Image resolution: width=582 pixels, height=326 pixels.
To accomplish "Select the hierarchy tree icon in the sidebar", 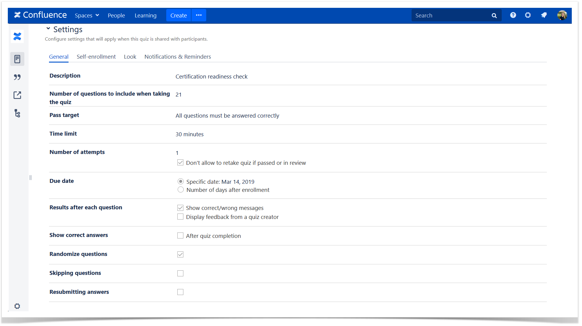I will (17, 114).
